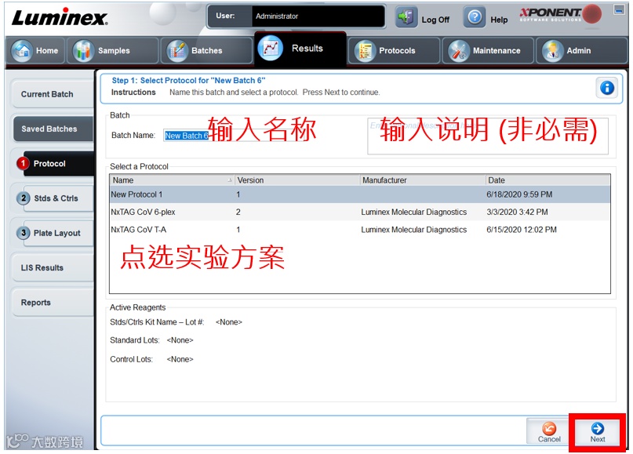Select step 2 numbered circle icon
The width and height of the screenshot is (633, 454).
(x=24, y=198)
